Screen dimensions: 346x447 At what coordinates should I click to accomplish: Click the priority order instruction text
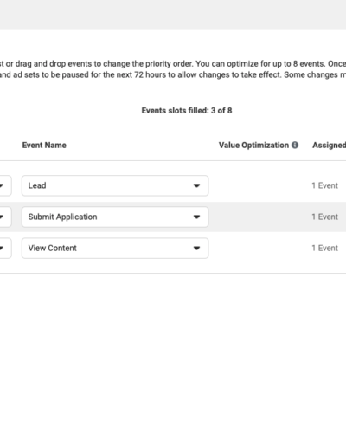(173, 69)
